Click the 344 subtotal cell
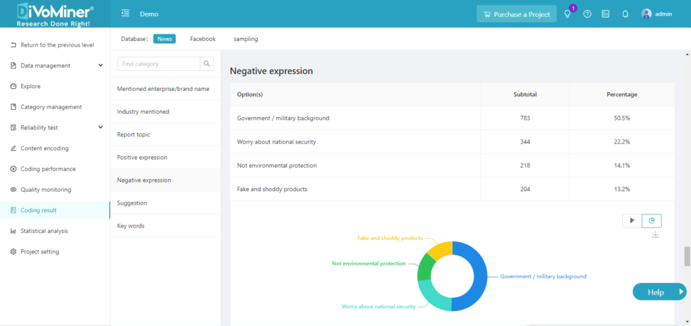The image size is (691, 326). [525, 141]
